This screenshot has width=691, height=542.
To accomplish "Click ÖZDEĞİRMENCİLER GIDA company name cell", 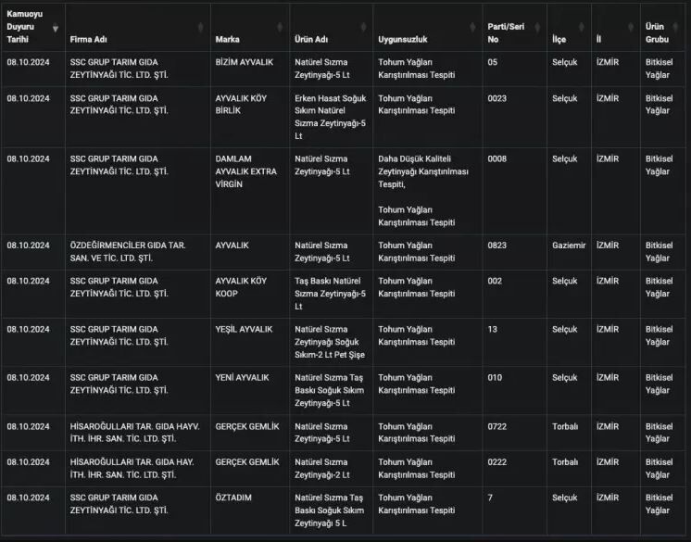I will [128, 251].
